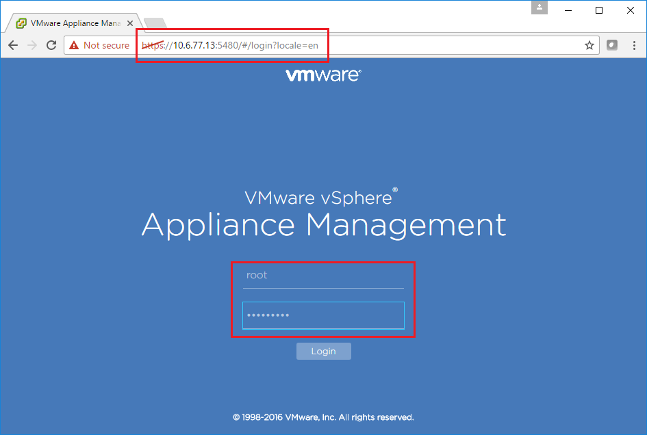Reload the Appliance Management page
This screenshot has width=647, height=435.
point(51,45)
